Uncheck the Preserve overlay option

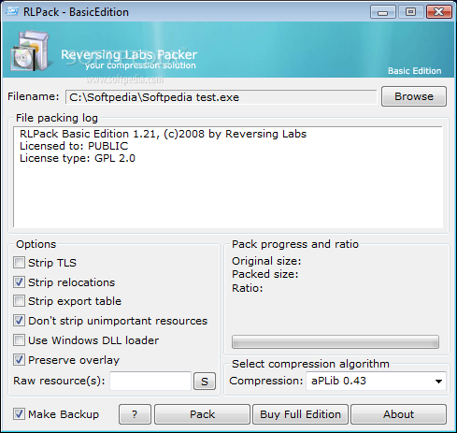19,360
